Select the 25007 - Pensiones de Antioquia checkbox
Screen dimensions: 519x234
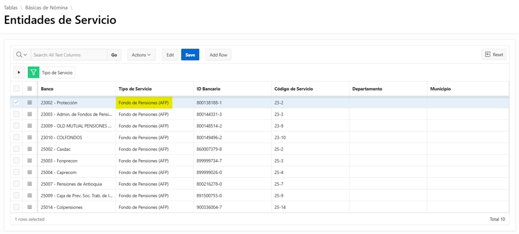(16, 183)
